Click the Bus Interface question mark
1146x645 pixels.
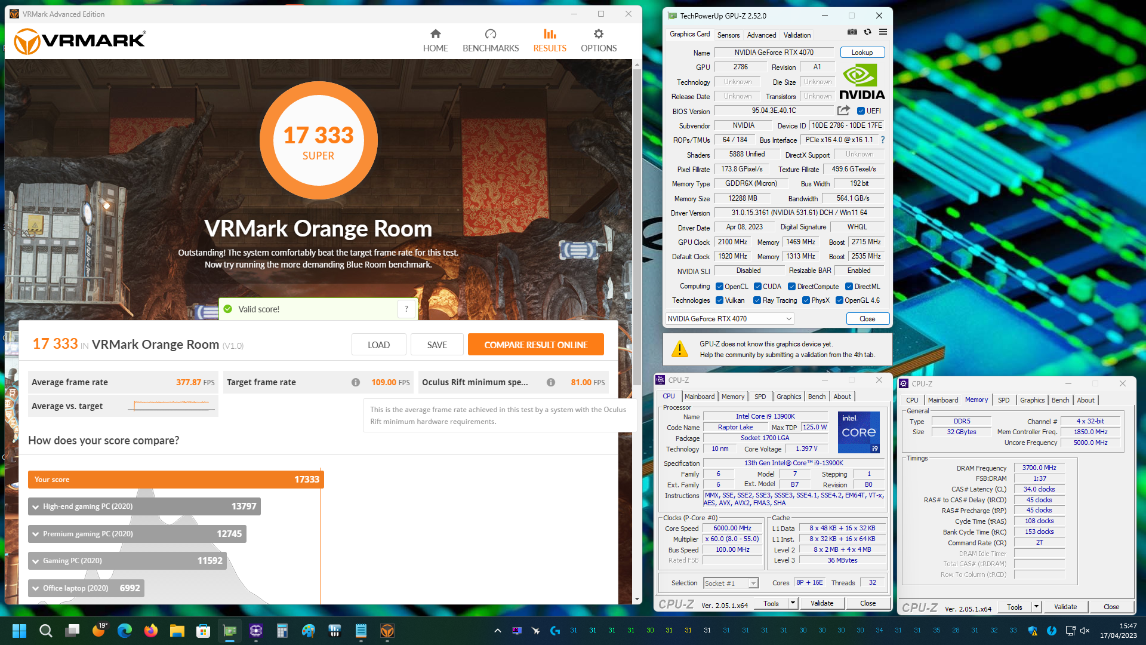coord(883,140)
